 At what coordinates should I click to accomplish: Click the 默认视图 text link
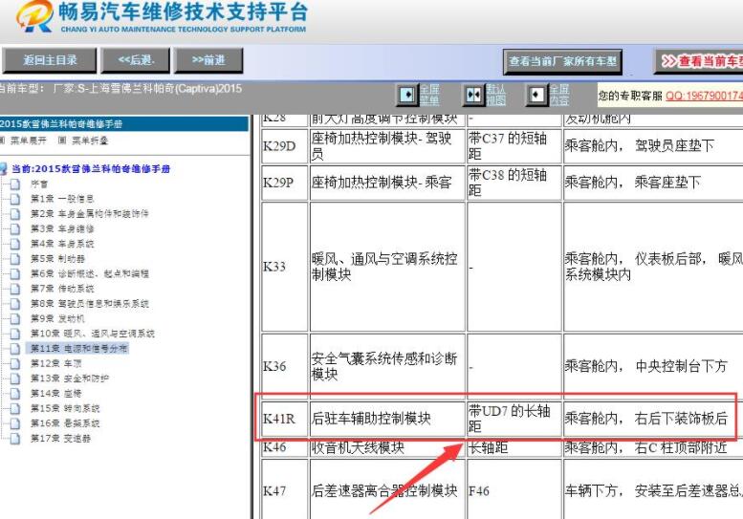[x=495, y=96]
